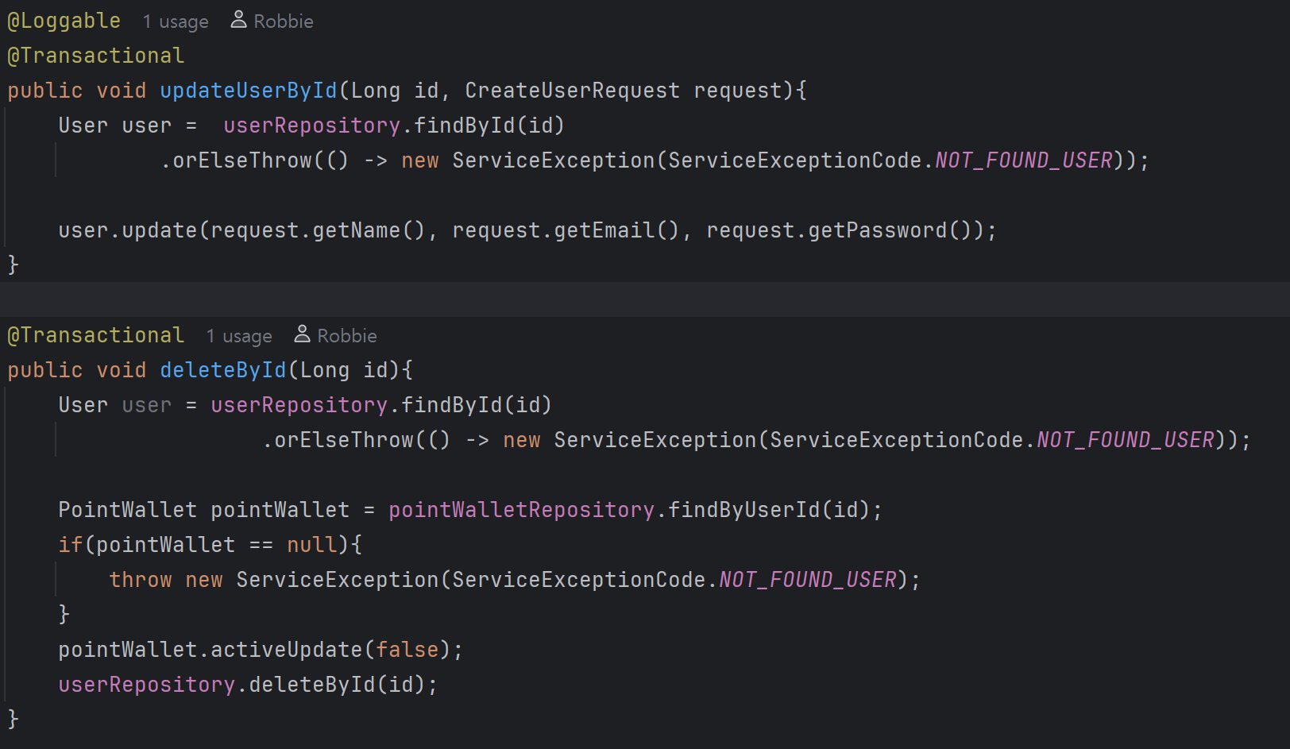Click the first @Transactional annotation

(x=96, y=56)
